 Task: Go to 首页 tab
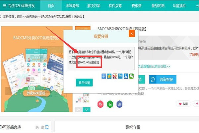(x=51, y=6)
